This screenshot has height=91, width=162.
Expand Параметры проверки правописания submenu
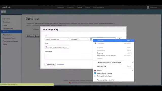tap(114, 62)
